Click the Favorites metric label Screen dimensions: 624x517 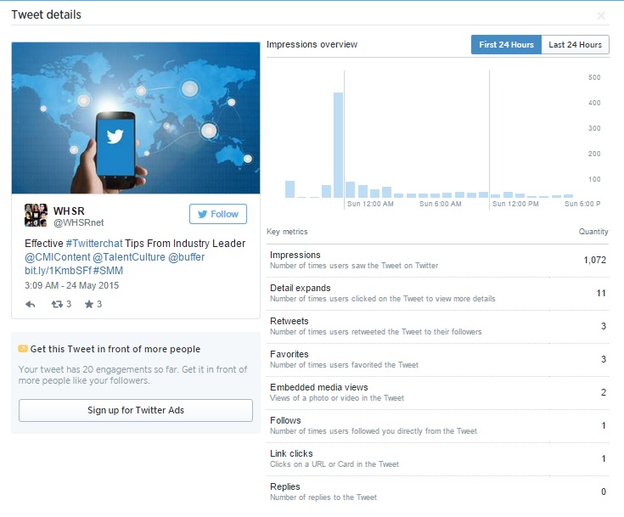tap(289, 354)
